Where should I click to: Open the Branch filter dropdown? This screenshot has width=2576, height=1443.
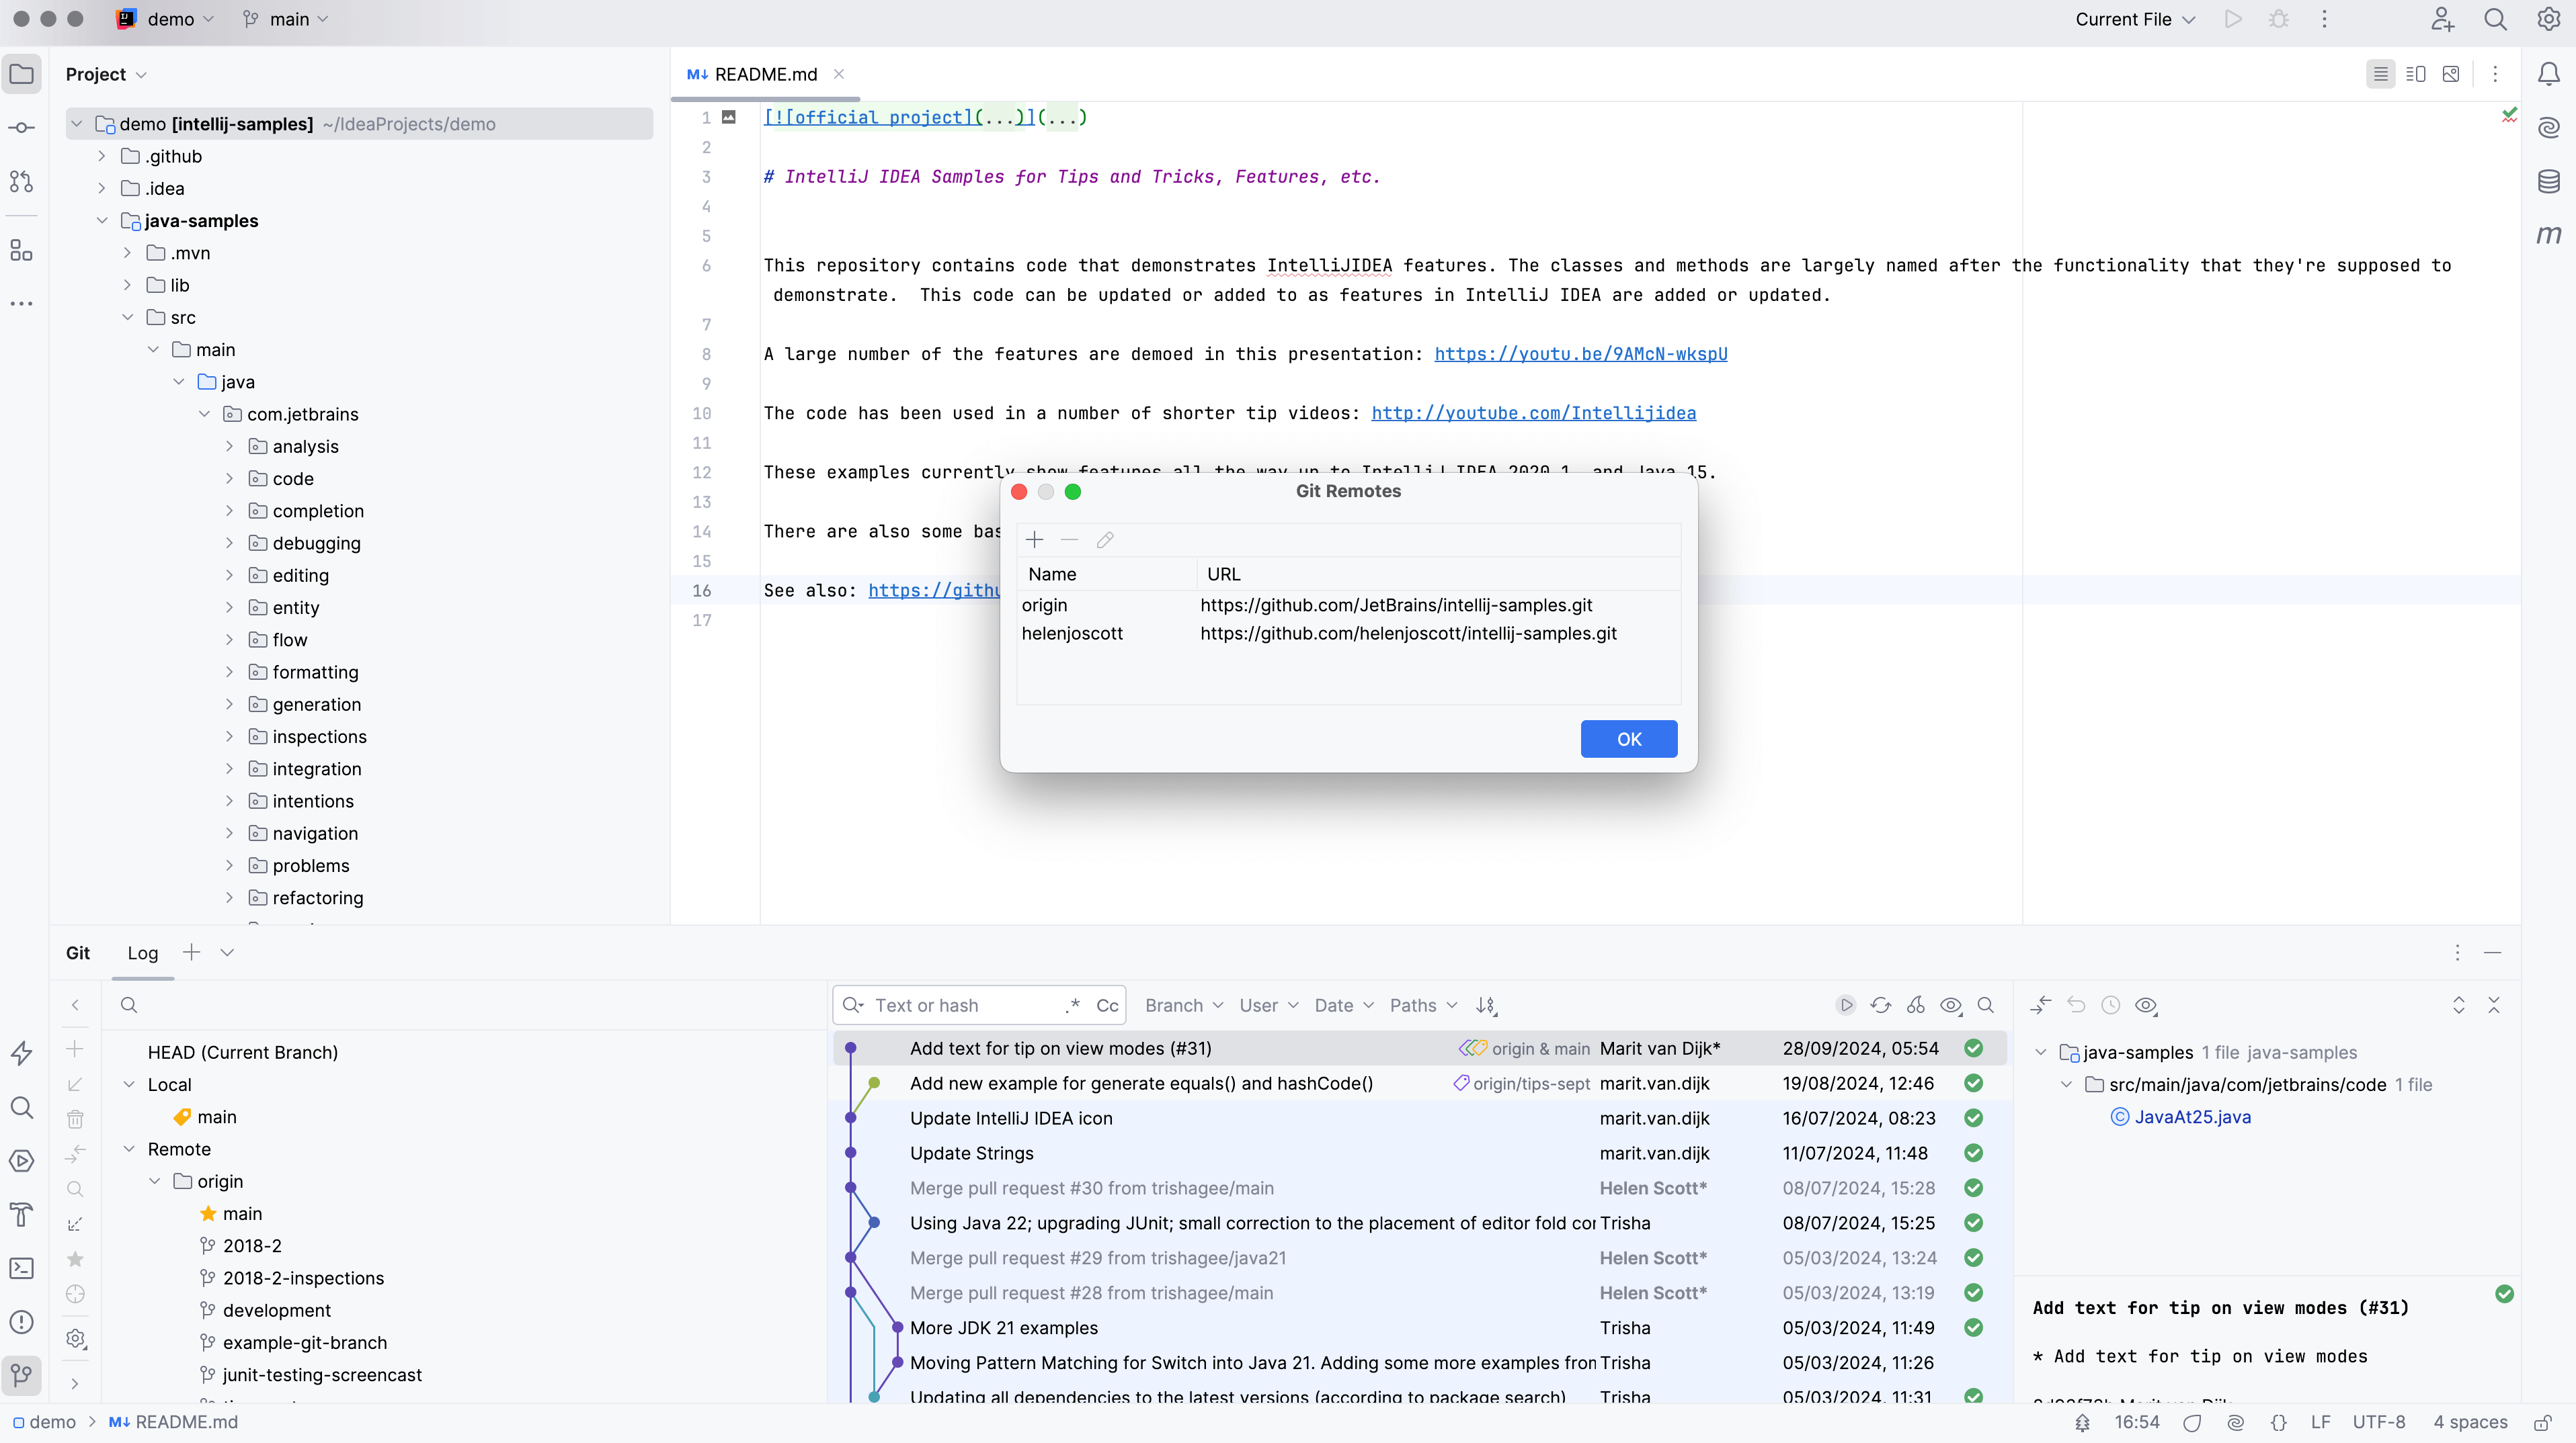coord(1183,1005)
